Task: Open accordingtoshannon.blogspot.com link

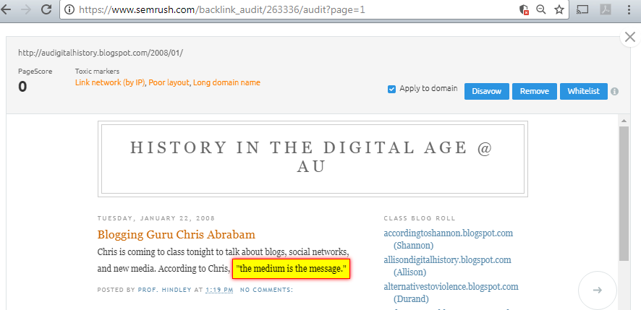Action: [x=448, y=233]
